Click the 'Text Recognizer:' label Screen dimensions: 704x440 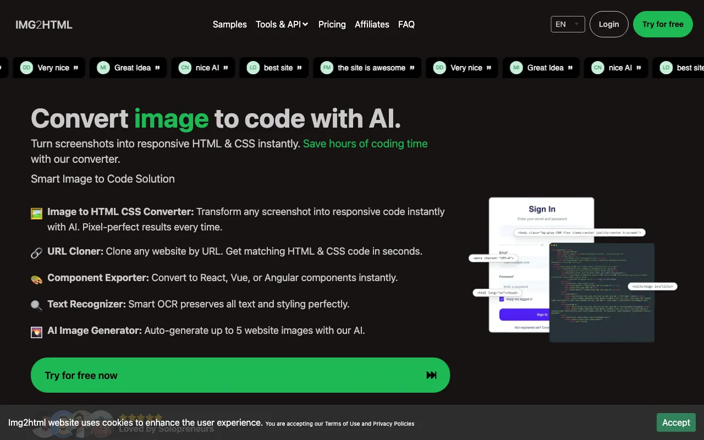[x=86, y=304]
